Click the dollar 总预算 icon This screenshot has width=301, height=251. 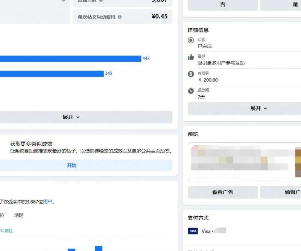[191, 74]
